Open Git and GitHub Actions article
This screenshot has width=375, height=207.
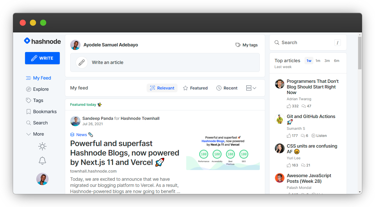click(x=311, y=119)
